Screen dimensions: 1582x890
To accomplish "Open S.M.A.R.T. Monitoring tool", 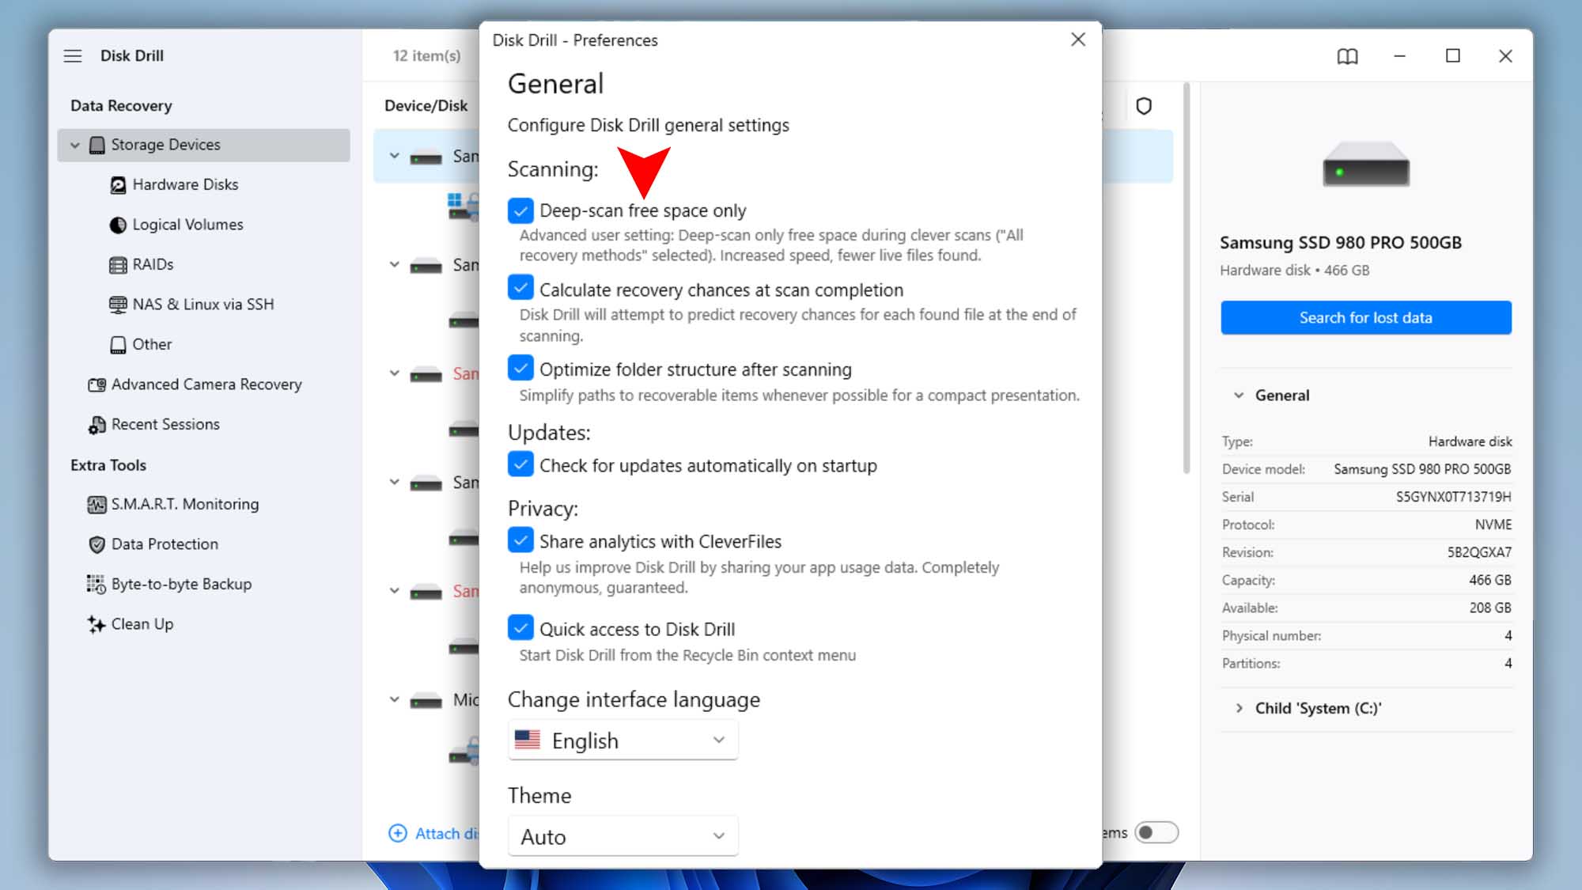I will tap(185, 504).
